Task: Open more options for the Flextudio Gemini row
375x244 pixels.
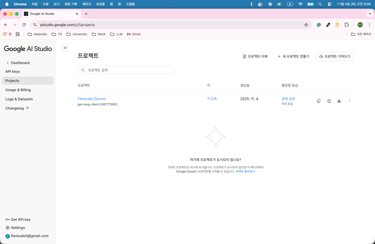Action: [349, 101]
